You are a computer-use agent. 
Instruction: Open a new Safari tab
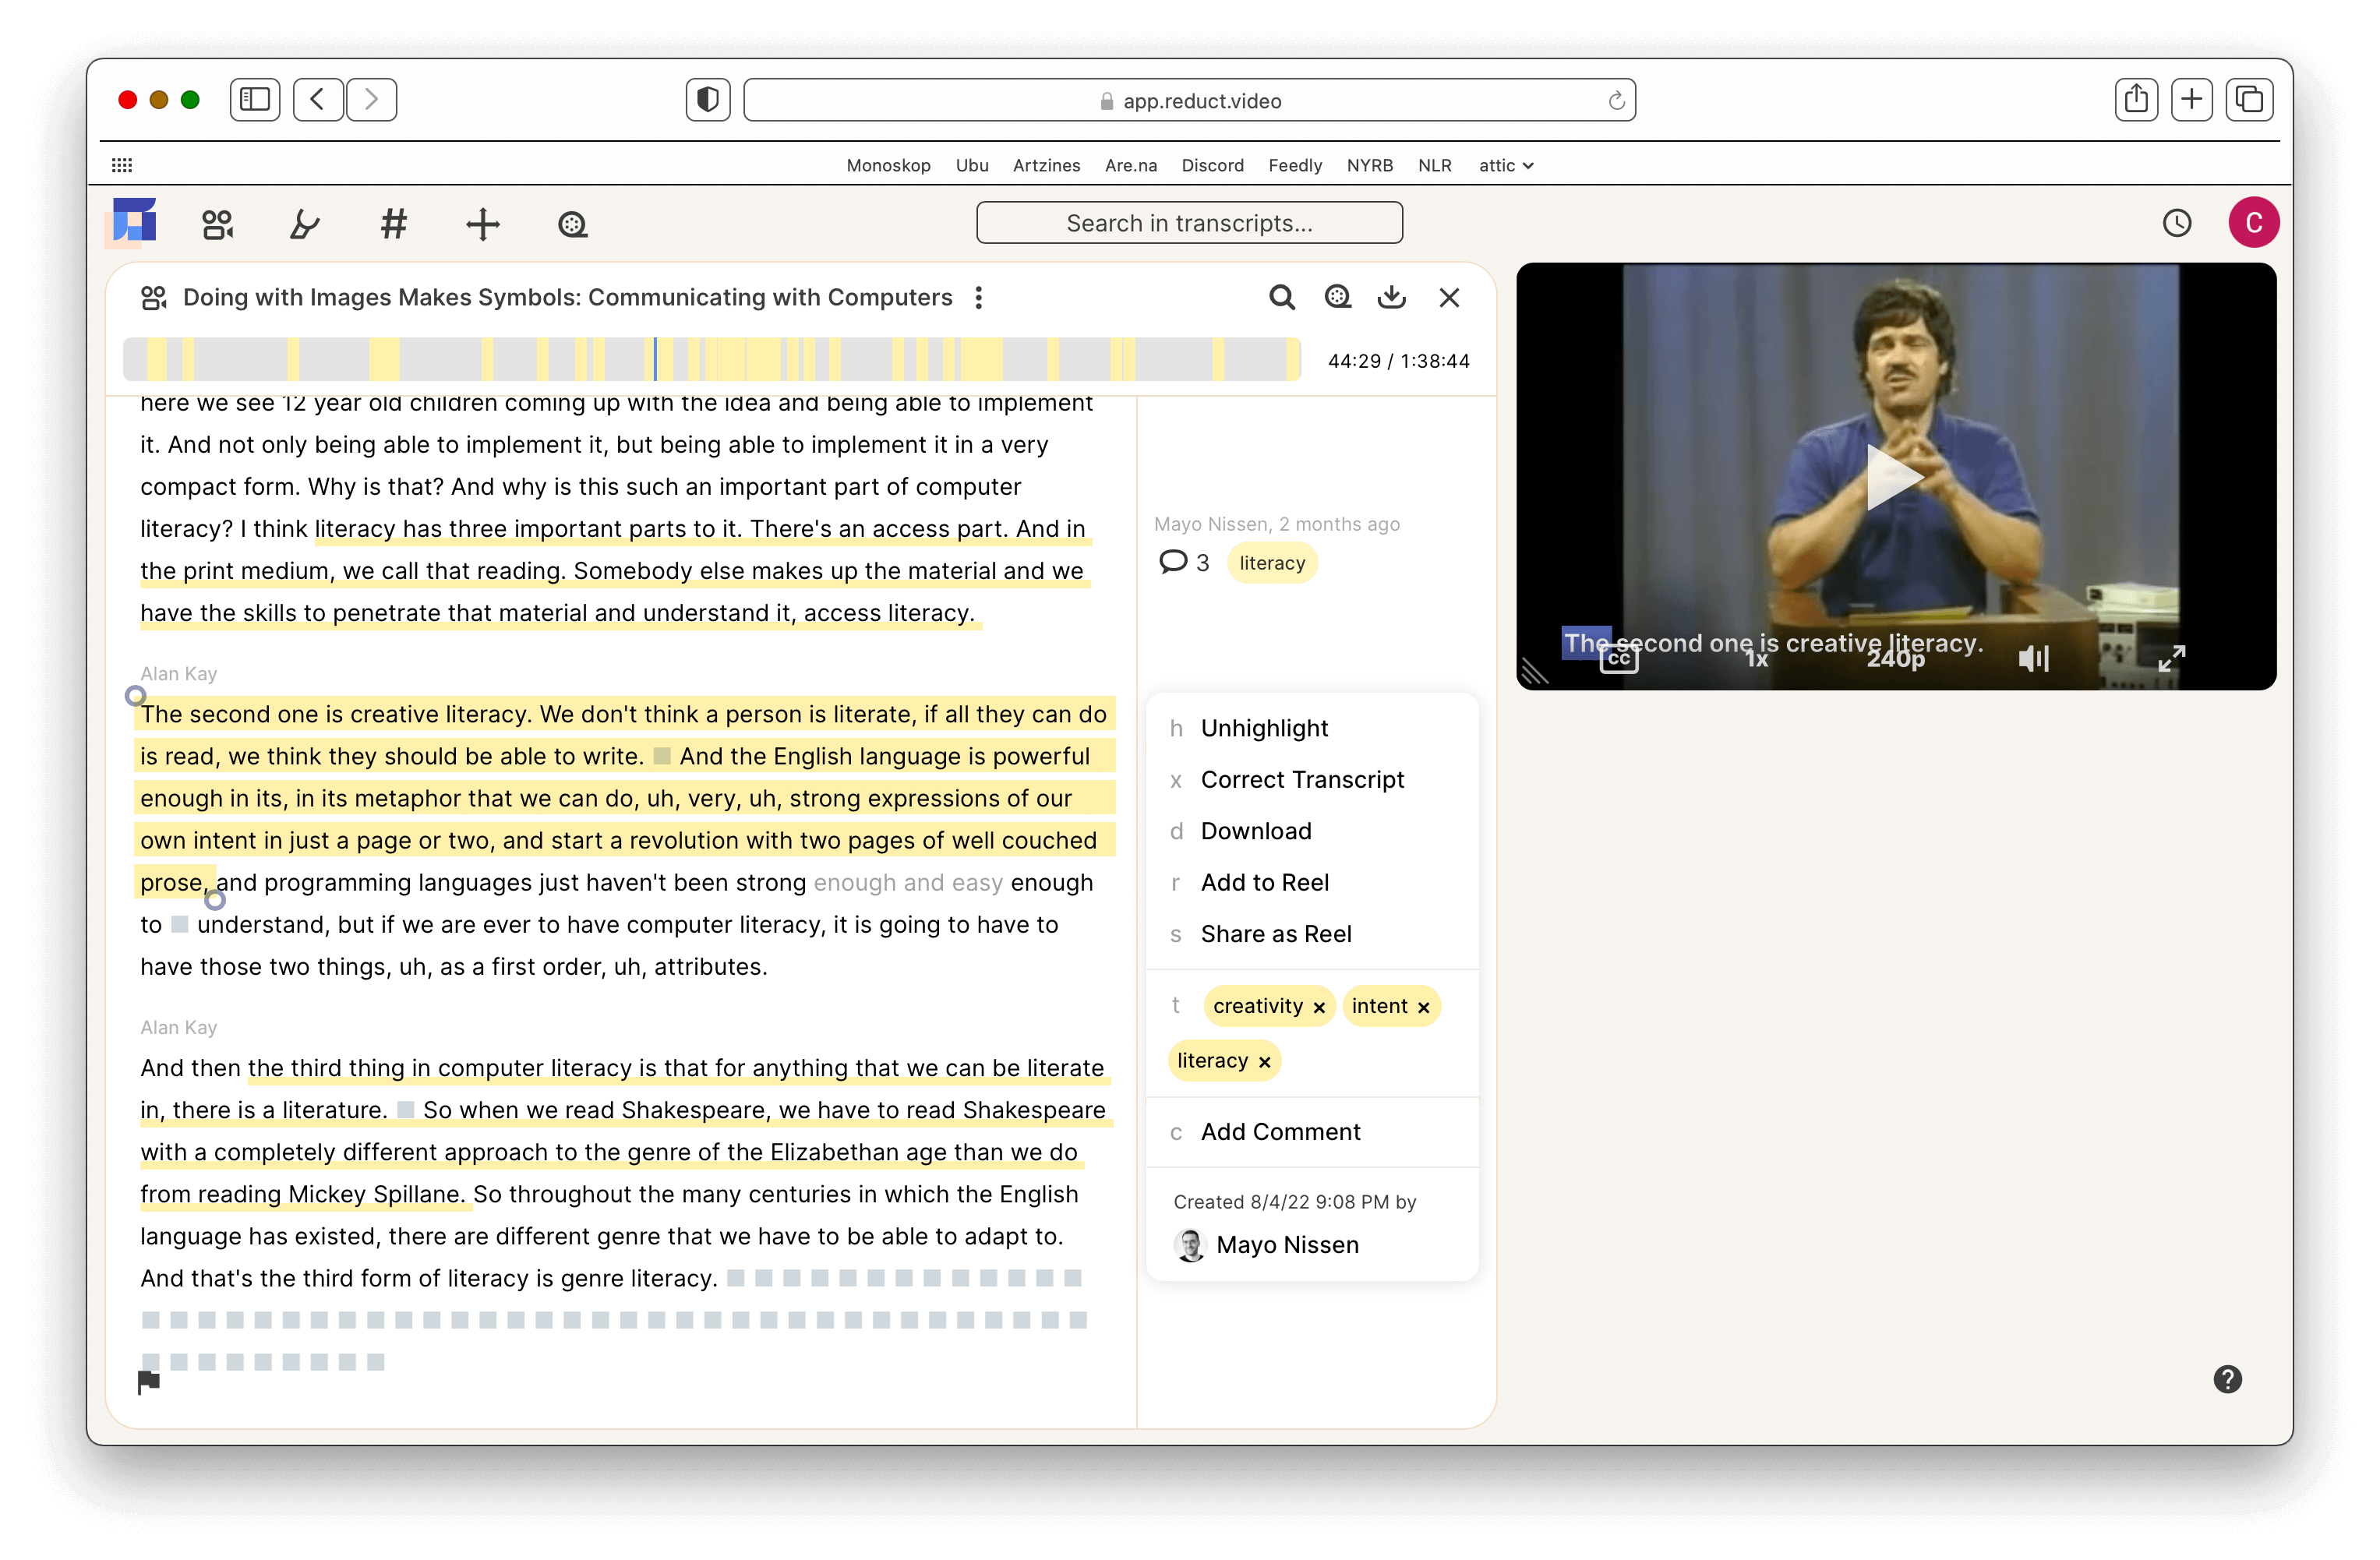click(x=2191, y=99)
